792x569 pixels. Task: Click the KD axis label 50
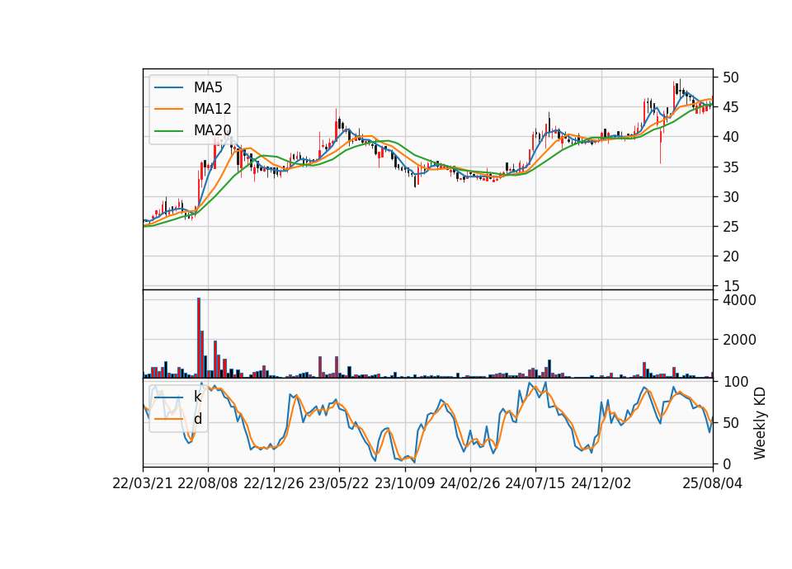click(x=730, y=422)
